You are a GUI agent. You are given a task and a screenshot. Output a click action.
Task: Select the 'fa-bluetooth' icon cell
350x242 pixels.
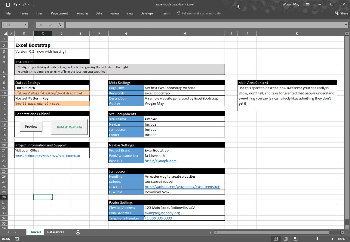point(184,156)
